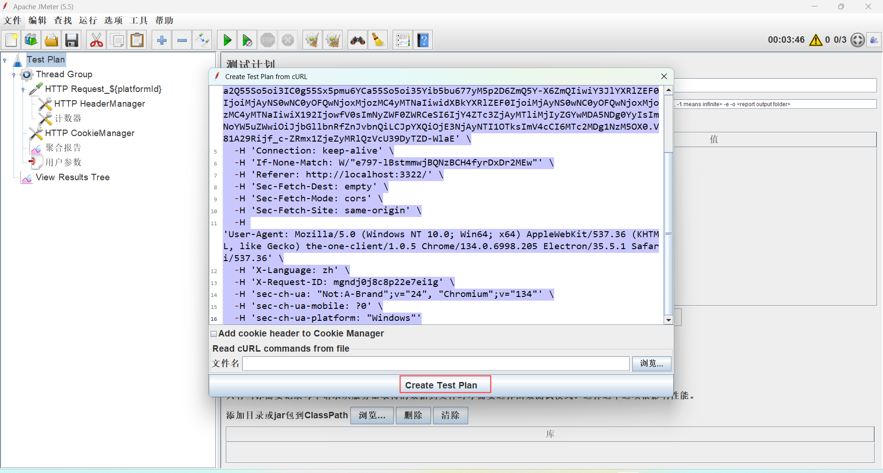This screenshot has height=473, width=883.
Task: Collapse the Test Plan tree node
Action: click(x=5, y=60)
